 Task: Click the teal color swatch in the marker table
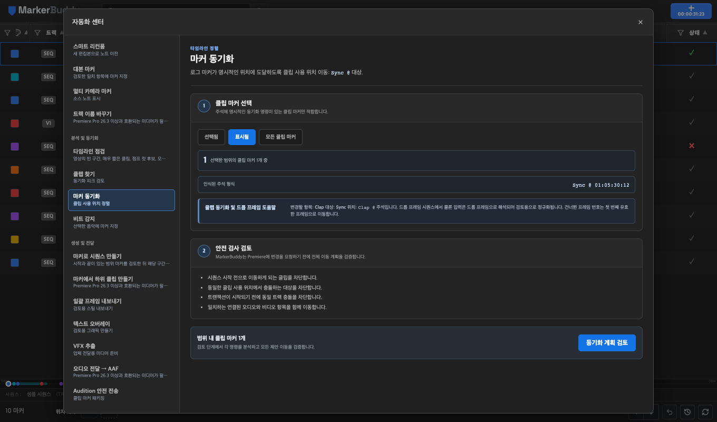15,77
